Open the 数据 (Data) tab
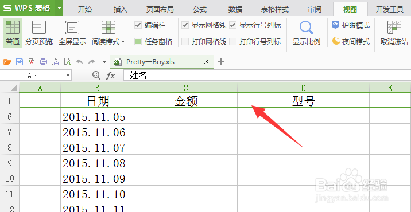The width and height of the screenshot is (411, 212). 235,10
